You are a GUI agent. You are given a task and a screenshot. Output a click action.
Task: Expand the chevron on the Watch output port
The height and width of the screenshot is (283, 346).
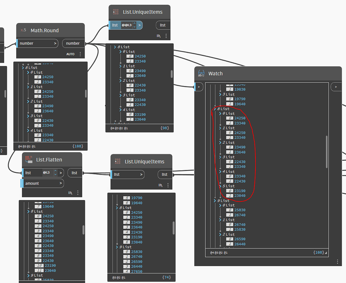[336, 87]
